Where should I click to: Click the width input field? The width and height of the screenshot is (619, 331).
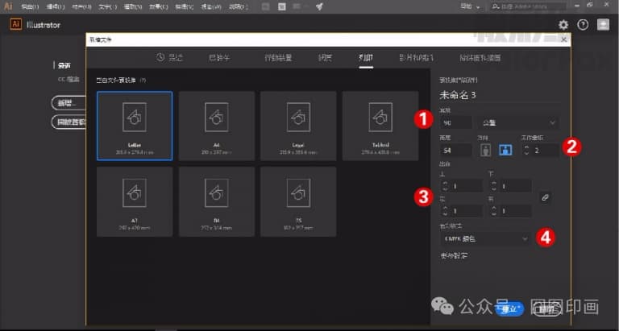[456, 122]
